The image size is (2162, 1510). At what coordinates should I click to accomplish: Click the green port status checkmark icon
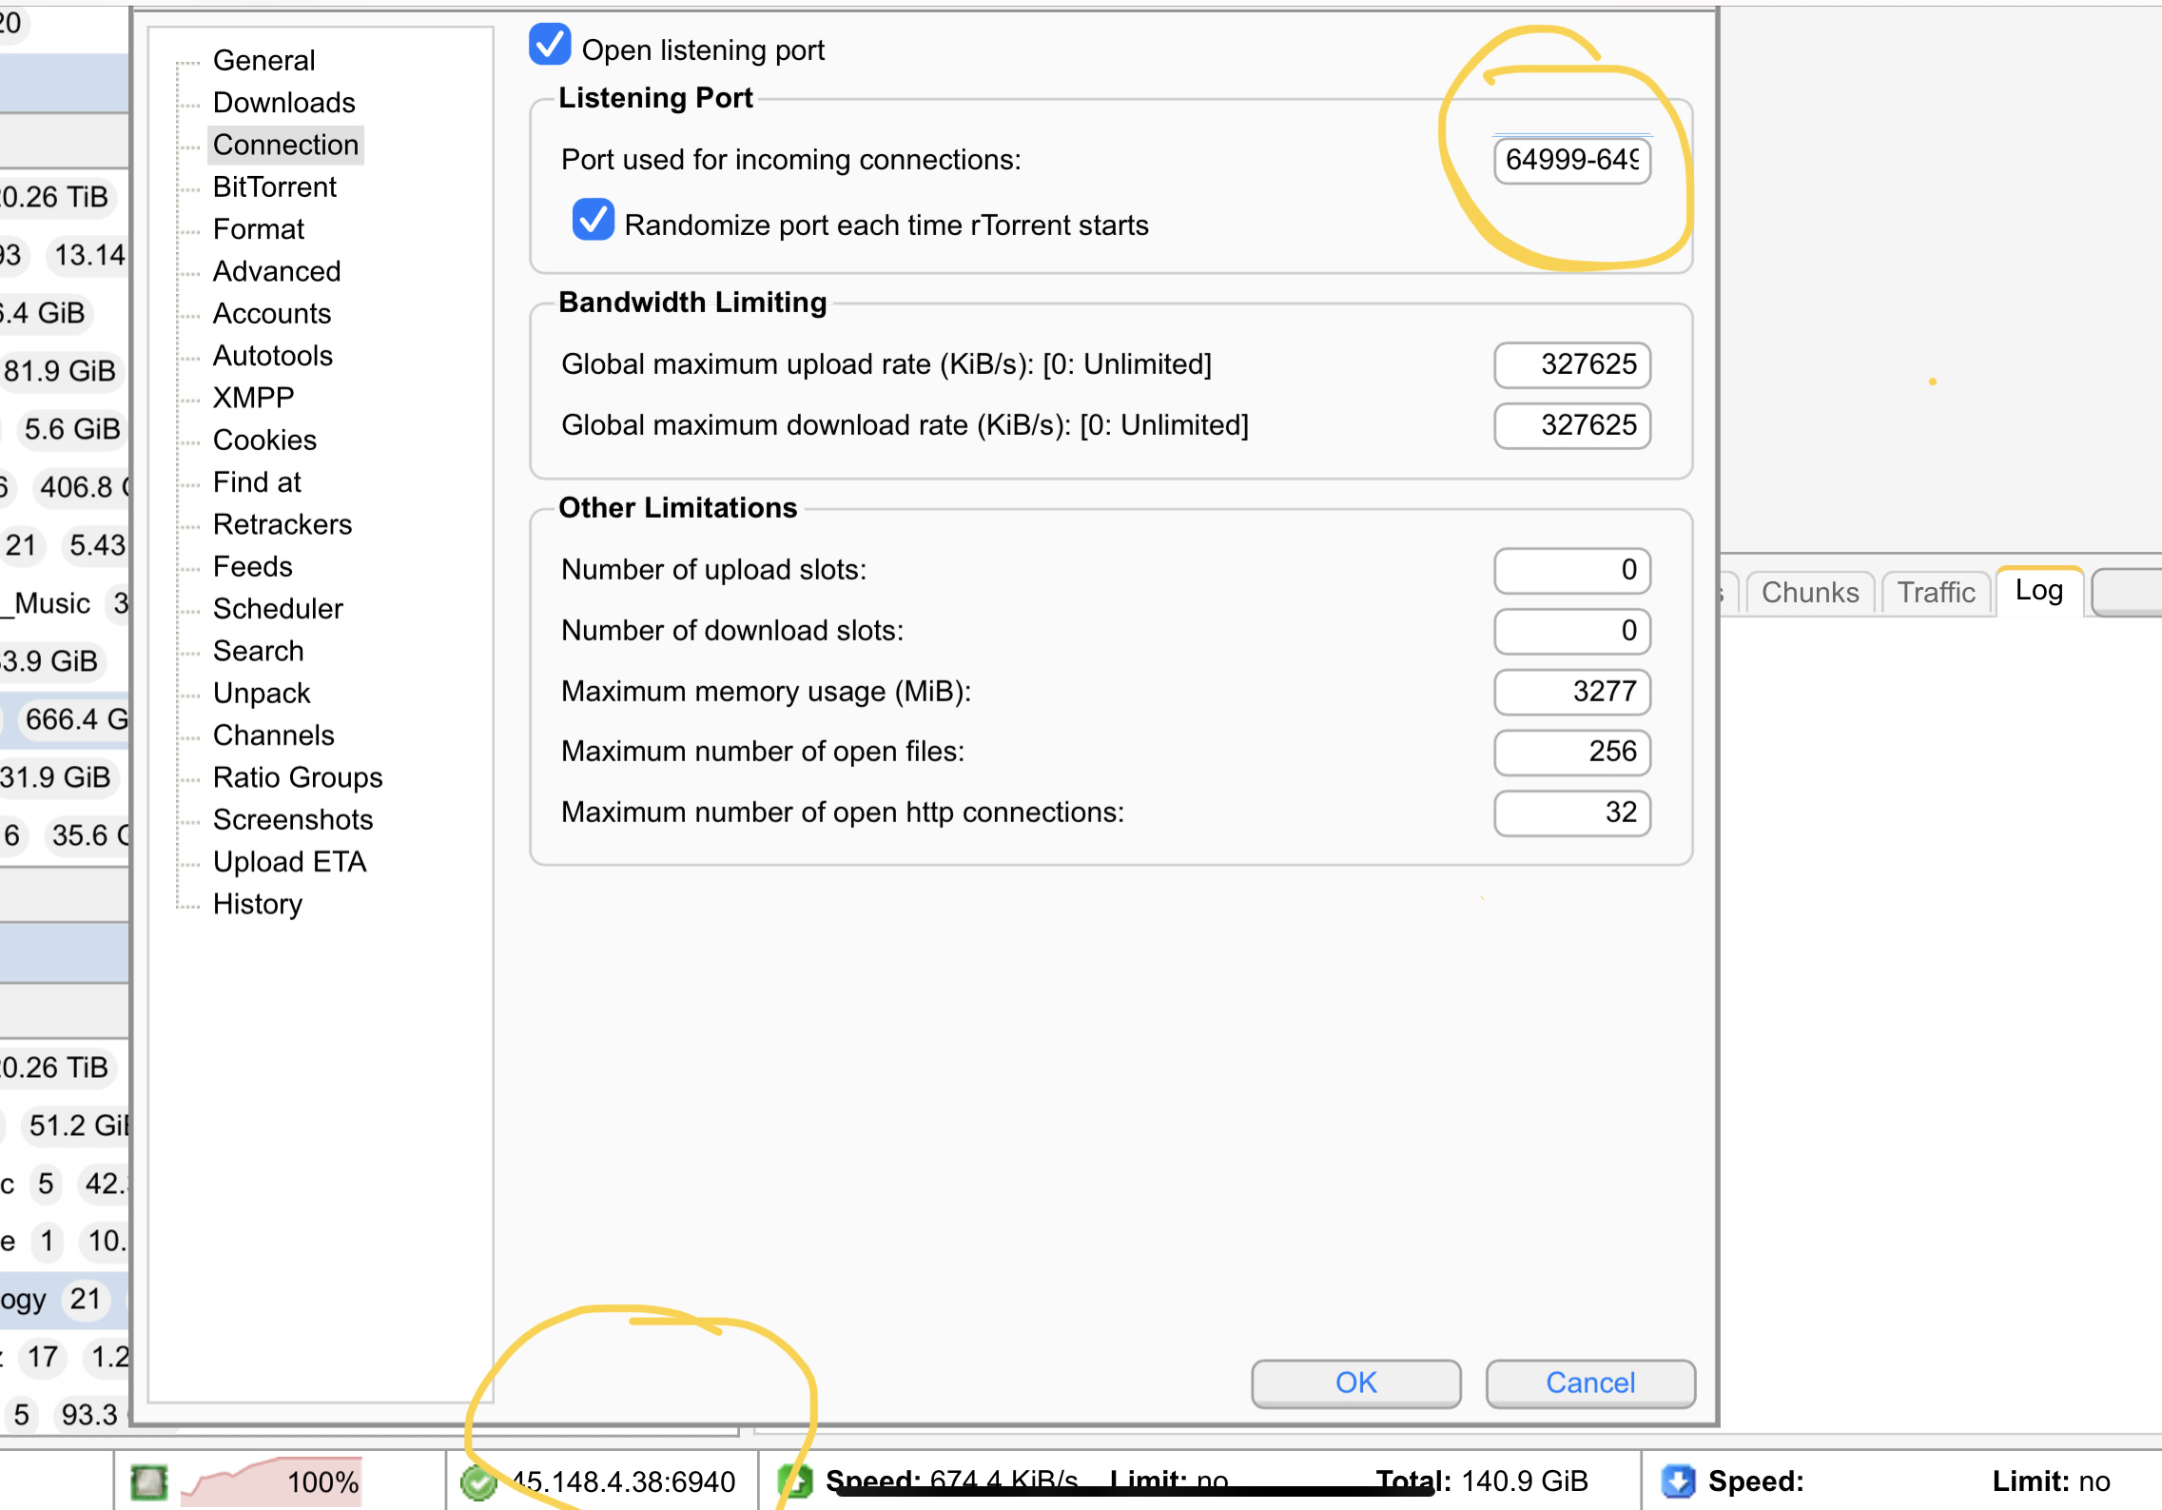click(x=478, y=1481)
